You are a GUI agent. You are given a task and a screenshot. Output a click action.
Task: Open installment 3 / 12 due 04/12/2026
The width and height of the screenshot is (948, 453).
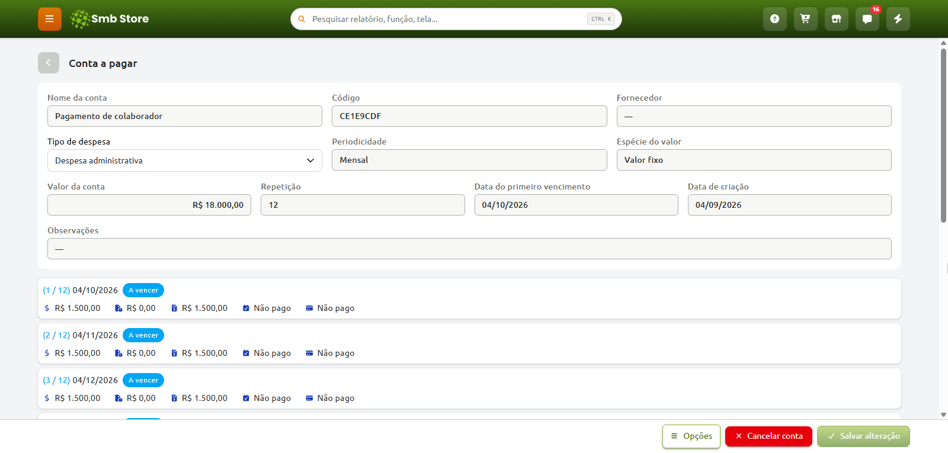(469, 388)
